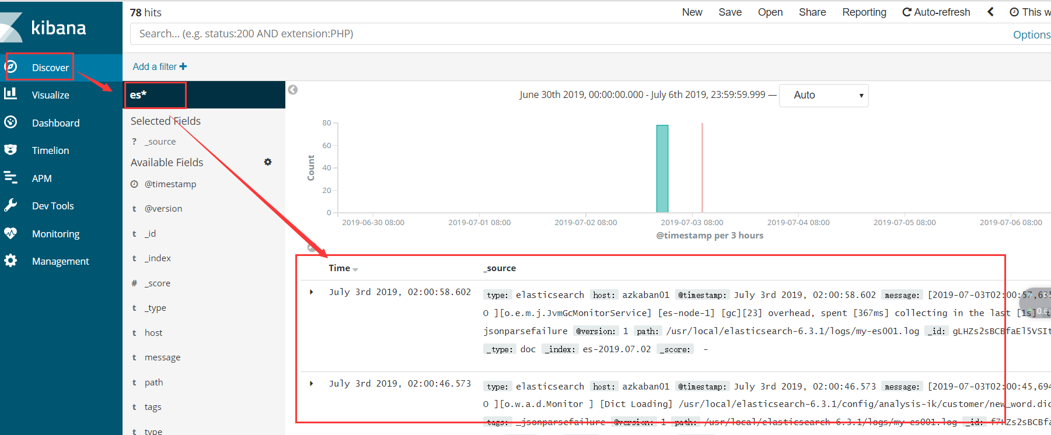Click the clock icon of time picker
The image size is (1051, 435).
click(x=1014, y=12)
